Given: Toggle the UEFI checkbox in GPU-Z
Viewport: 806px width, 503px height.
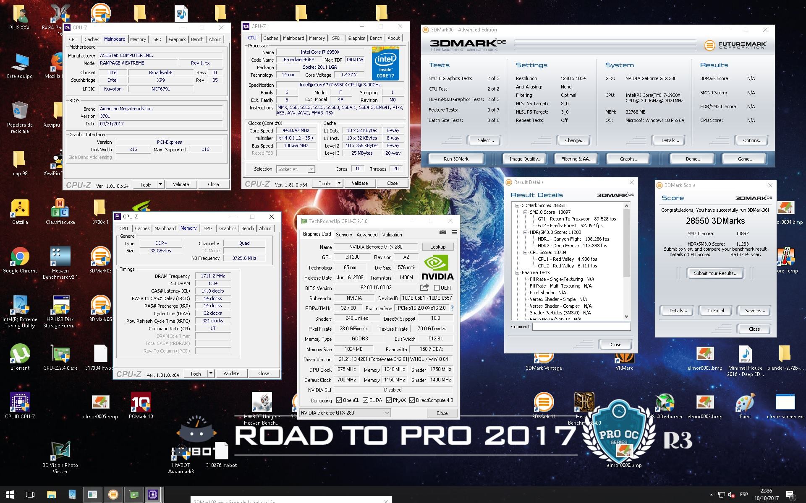Looking at the screenshot, I should coord(437,288).
